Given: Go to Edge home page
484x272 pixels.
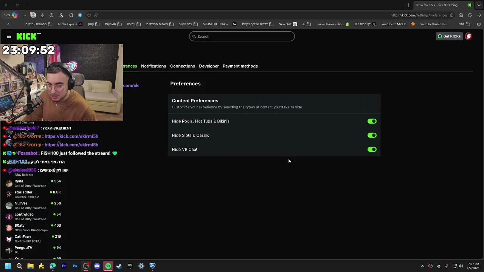Looking at the screenshot, I should (461, 15).
